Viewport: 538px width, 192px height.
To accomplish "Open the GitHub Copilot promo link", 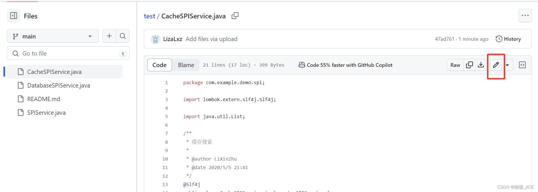I will (x=345, y=65).
